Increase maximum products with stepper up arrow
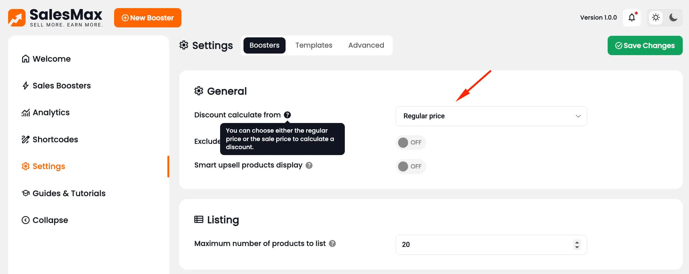 [x=577, y=242]
